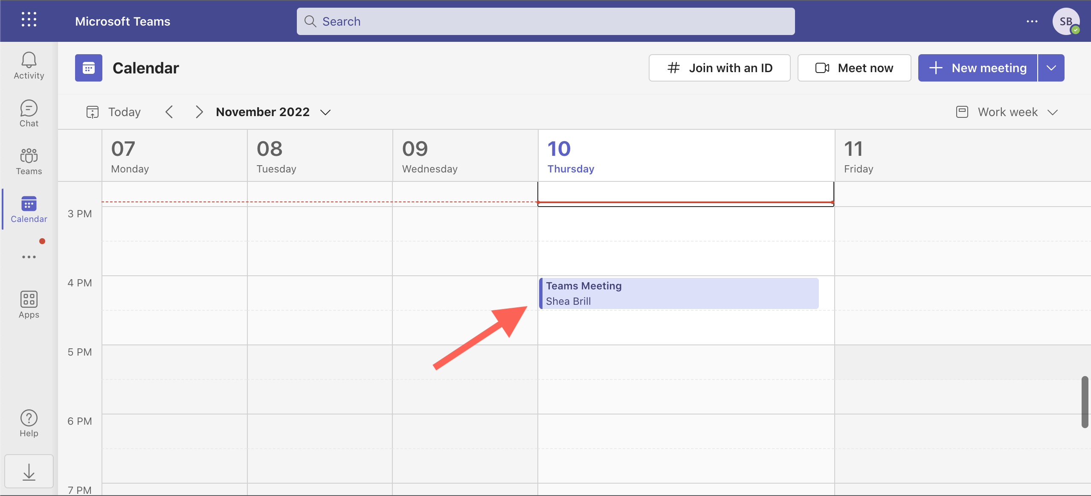Go to previous week arrow
This screenshot has width=1091, height=496.
(169, 112)
